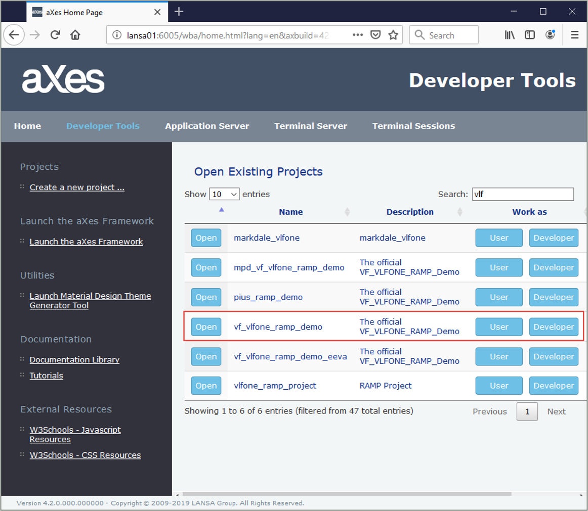588x511 pixels.
Task: Go to the Terminal Sessions menu item
Action: coord(413,126)
